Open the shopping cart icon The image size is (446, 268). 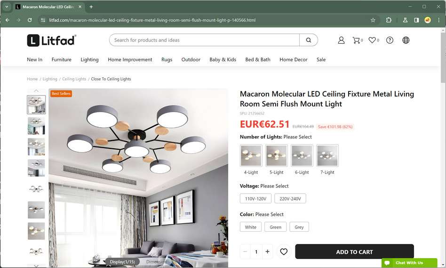(x=357, y=40)
